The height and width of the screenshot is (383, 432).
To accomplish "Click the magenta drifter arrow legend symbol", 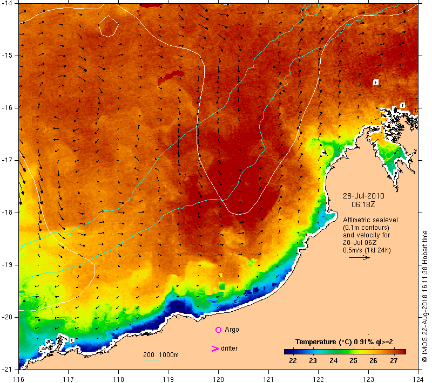I will point(214,348).
